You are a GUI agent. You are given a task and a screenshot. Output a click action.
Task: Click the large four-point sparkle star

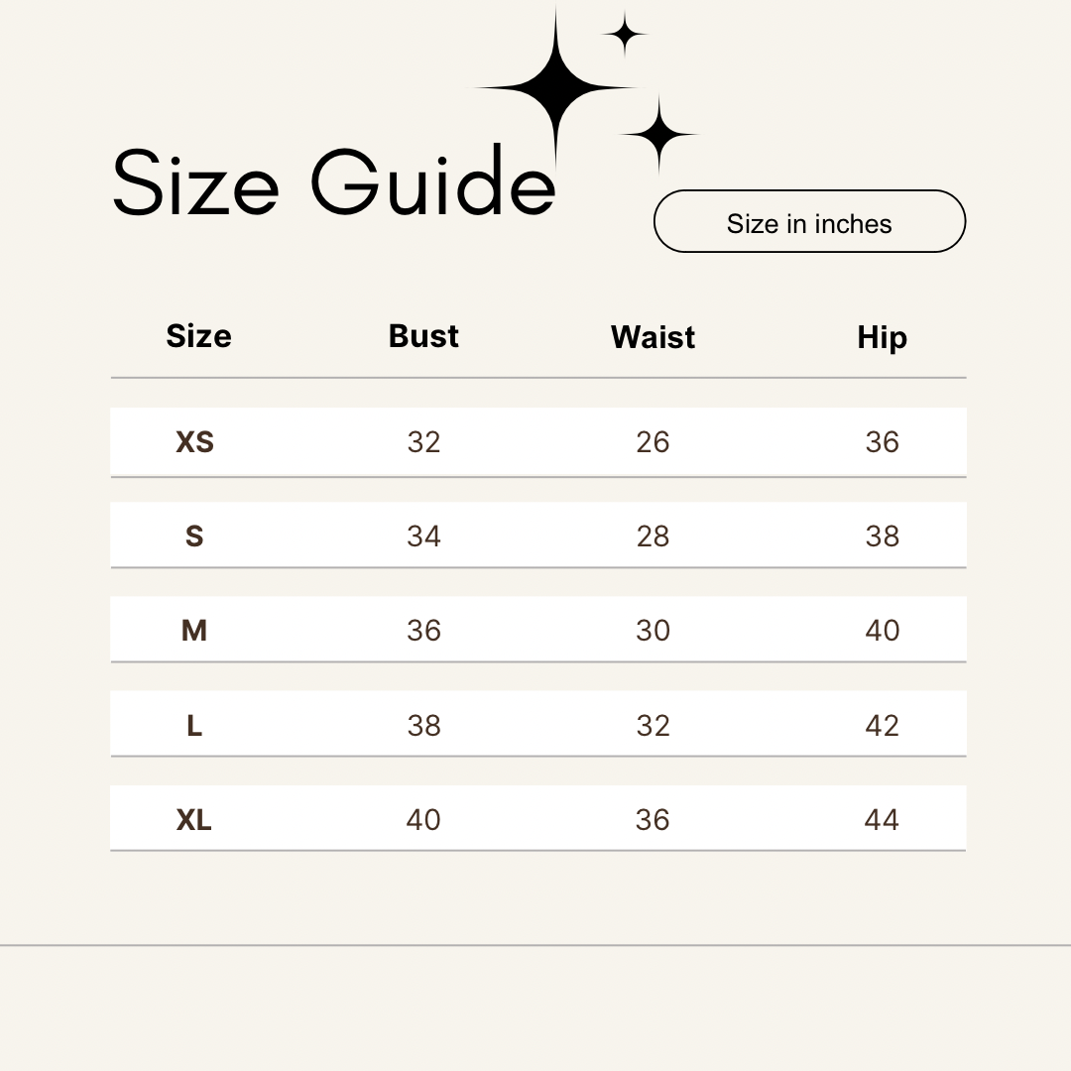pyautogui.click(x=556, y=87)
